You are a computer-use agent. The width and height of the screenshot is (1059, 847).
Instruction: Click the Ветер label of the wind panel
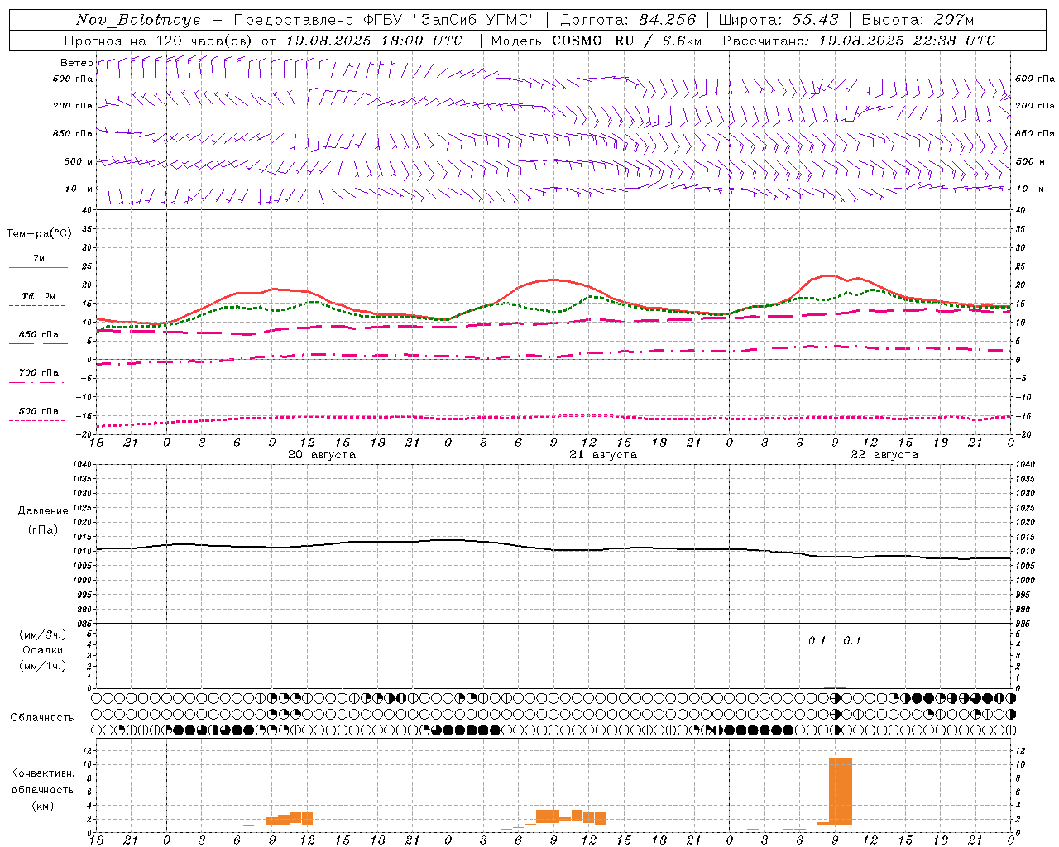[76, 63]
